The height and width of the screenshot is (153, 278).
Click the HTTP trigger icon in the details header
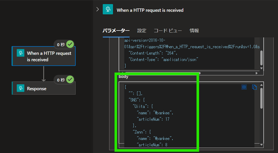108,9
